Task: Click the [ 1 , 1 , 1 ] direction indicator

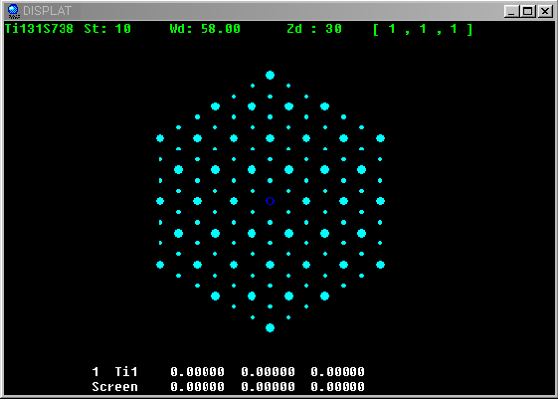Action: (x=423, y=29)
